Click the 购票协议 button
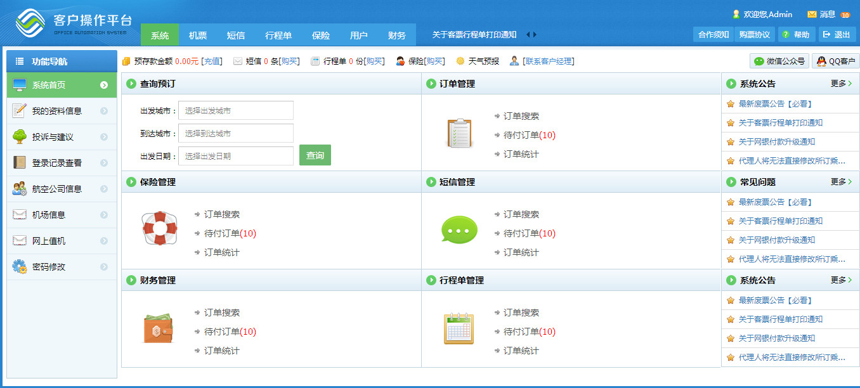The height and width of the screenshot is (388, 860). point(755,35)
